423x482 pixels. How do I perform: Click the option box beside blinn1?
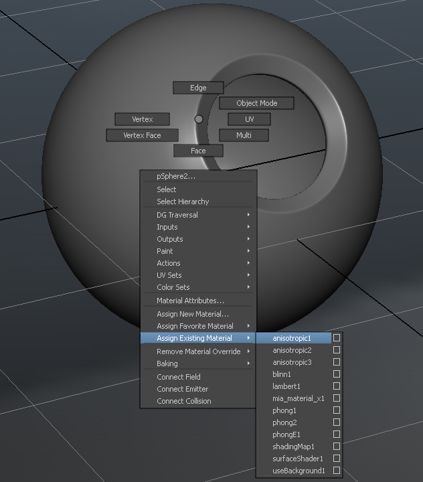[337, 374]
